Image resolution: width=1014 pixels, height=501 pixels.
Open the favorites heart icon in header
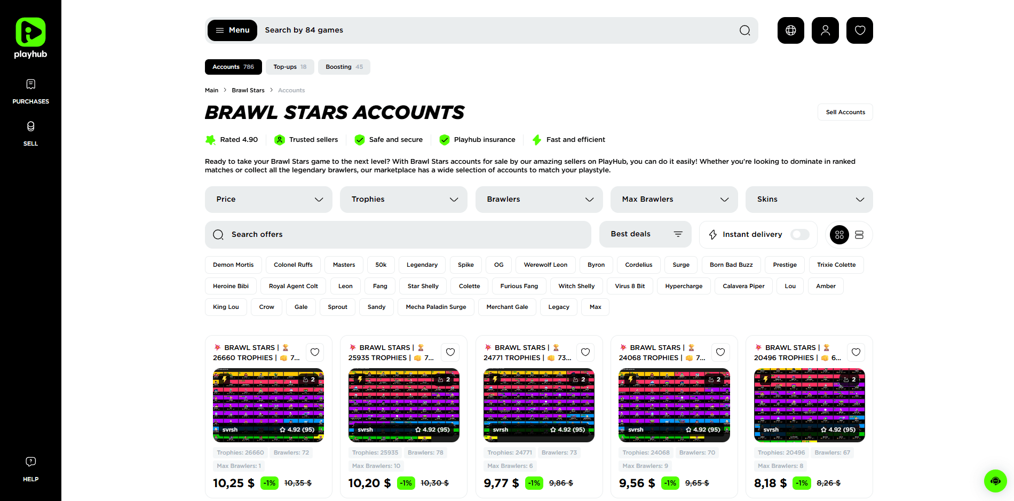859,30
